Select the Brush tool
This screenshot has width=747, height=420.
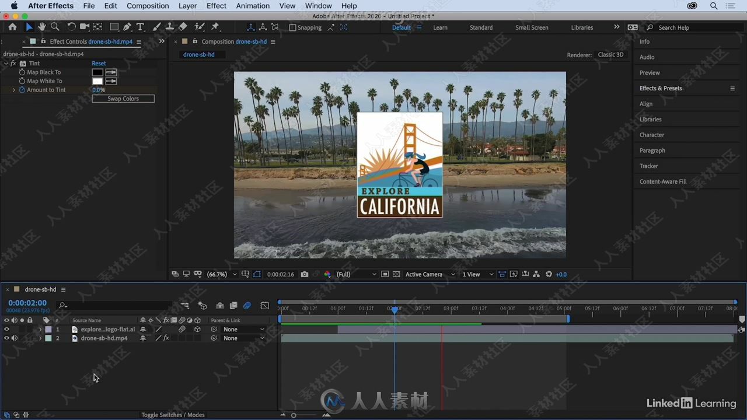(156, 27)
